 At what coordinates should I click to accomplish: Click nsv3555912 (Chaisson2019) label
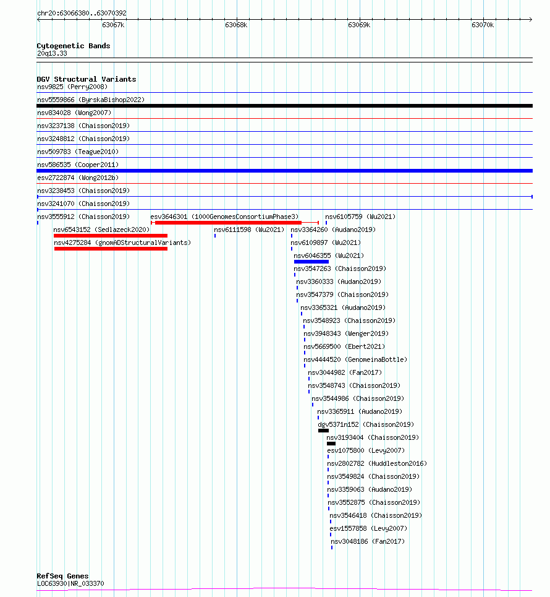pos(83,217)
